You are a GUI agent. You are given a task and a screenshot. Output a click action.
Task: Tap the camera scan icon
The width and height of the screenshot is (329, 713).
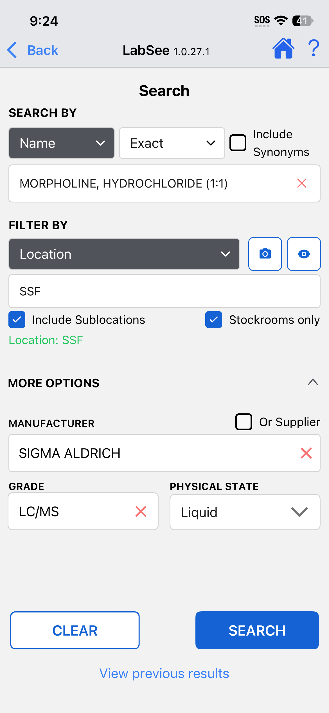click(265, 254)
